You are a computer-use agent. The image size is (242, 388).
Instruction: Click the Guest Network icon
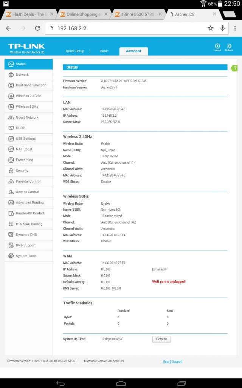(x=11, y=117)
